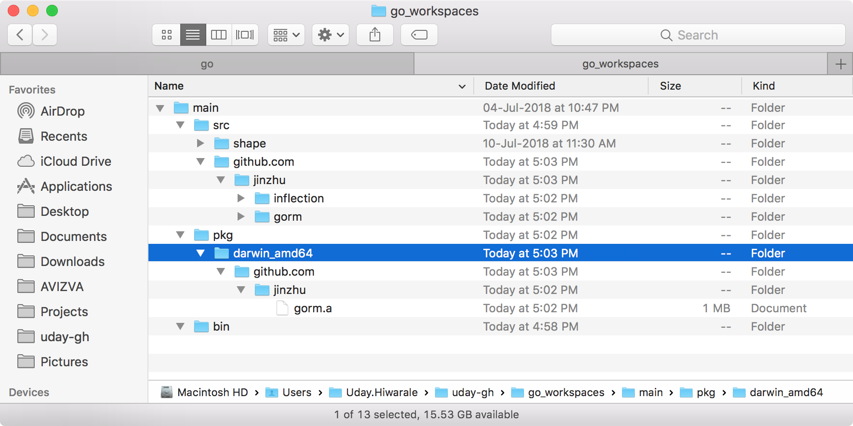Collapse 'jinzhu' folder under src
Image resolution: width=853 pixels, height=426 pixels.
click(x=221, y=180)
